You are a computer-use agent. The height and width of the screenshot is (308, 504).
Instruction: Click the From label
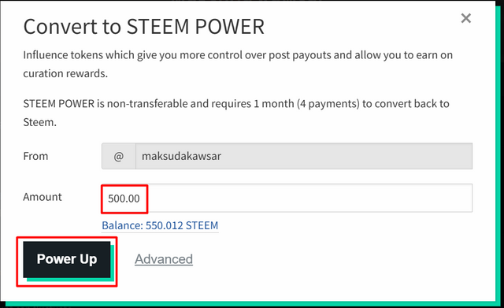[x=35, y=156]
